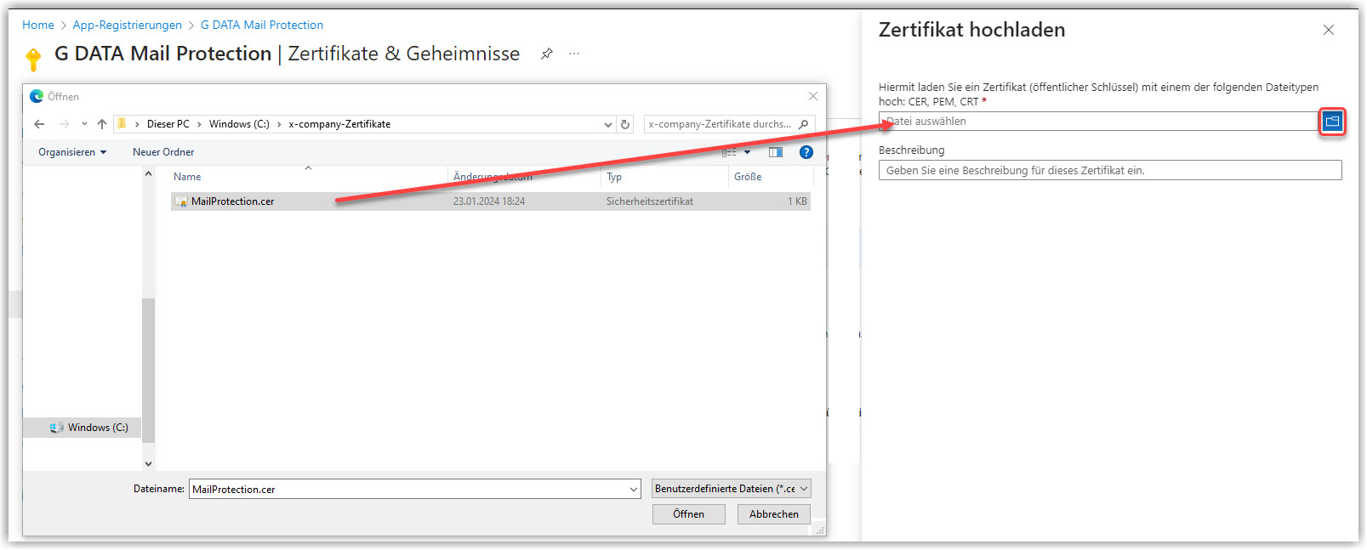The height and width of the screenshot is (550, 1367).
Task: Change the file view layout icon
Action: (x=729, y=152)
